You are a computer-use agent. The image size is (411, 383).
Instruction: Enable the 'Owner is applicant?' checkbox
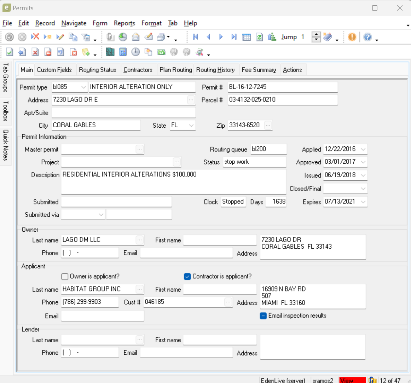[x=65, y=277]
